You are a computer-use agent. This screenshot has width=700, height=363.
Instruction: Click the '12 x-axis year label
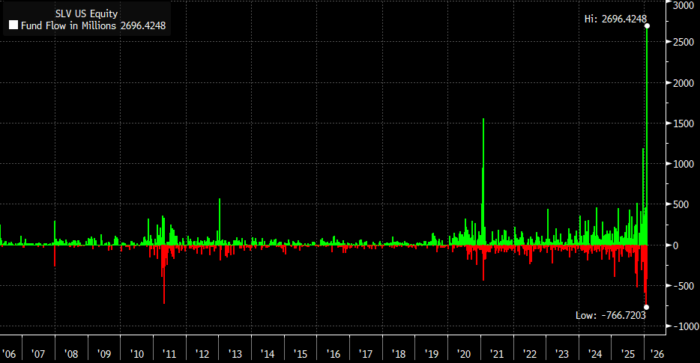coord(202,354)
